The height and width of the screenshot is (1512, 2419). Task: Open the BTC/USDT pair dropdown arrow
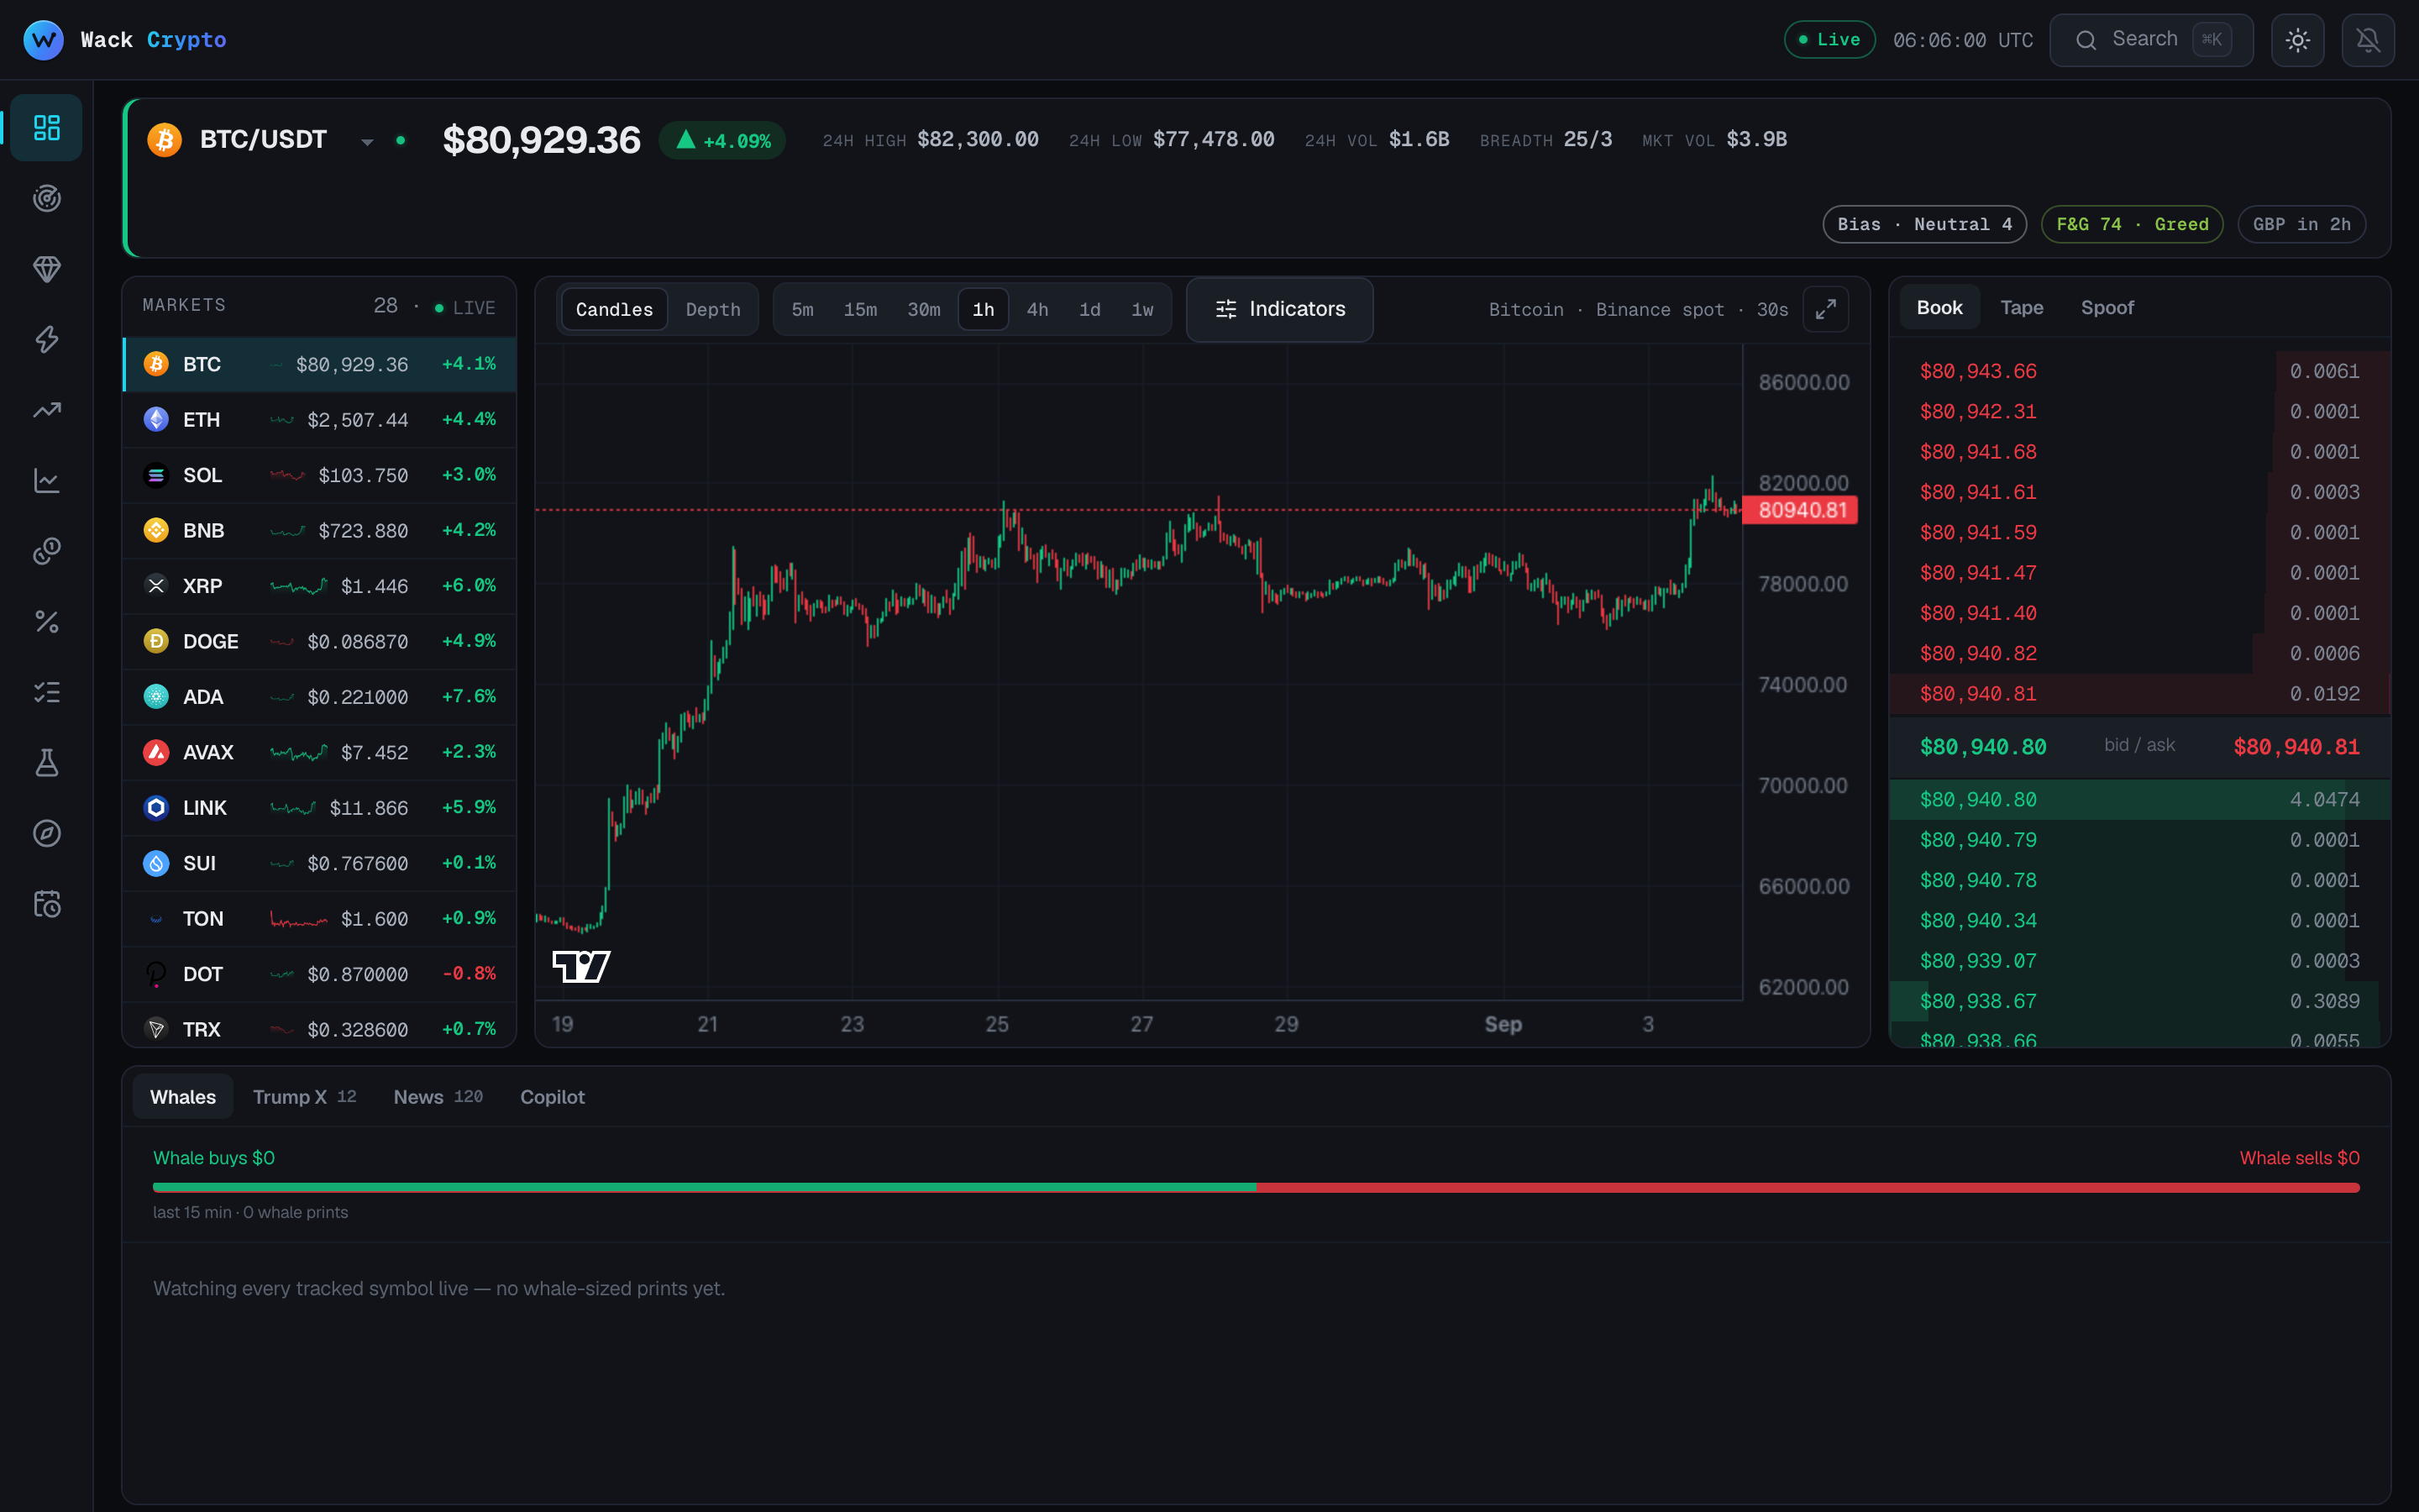tap(368, 142)
